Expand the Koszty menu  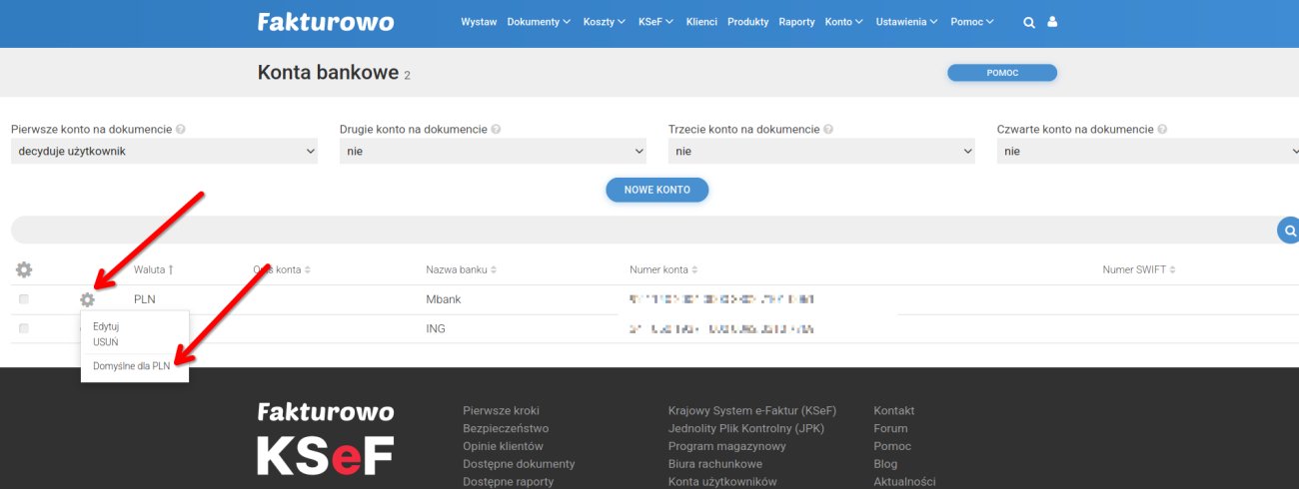click(605, 22)
